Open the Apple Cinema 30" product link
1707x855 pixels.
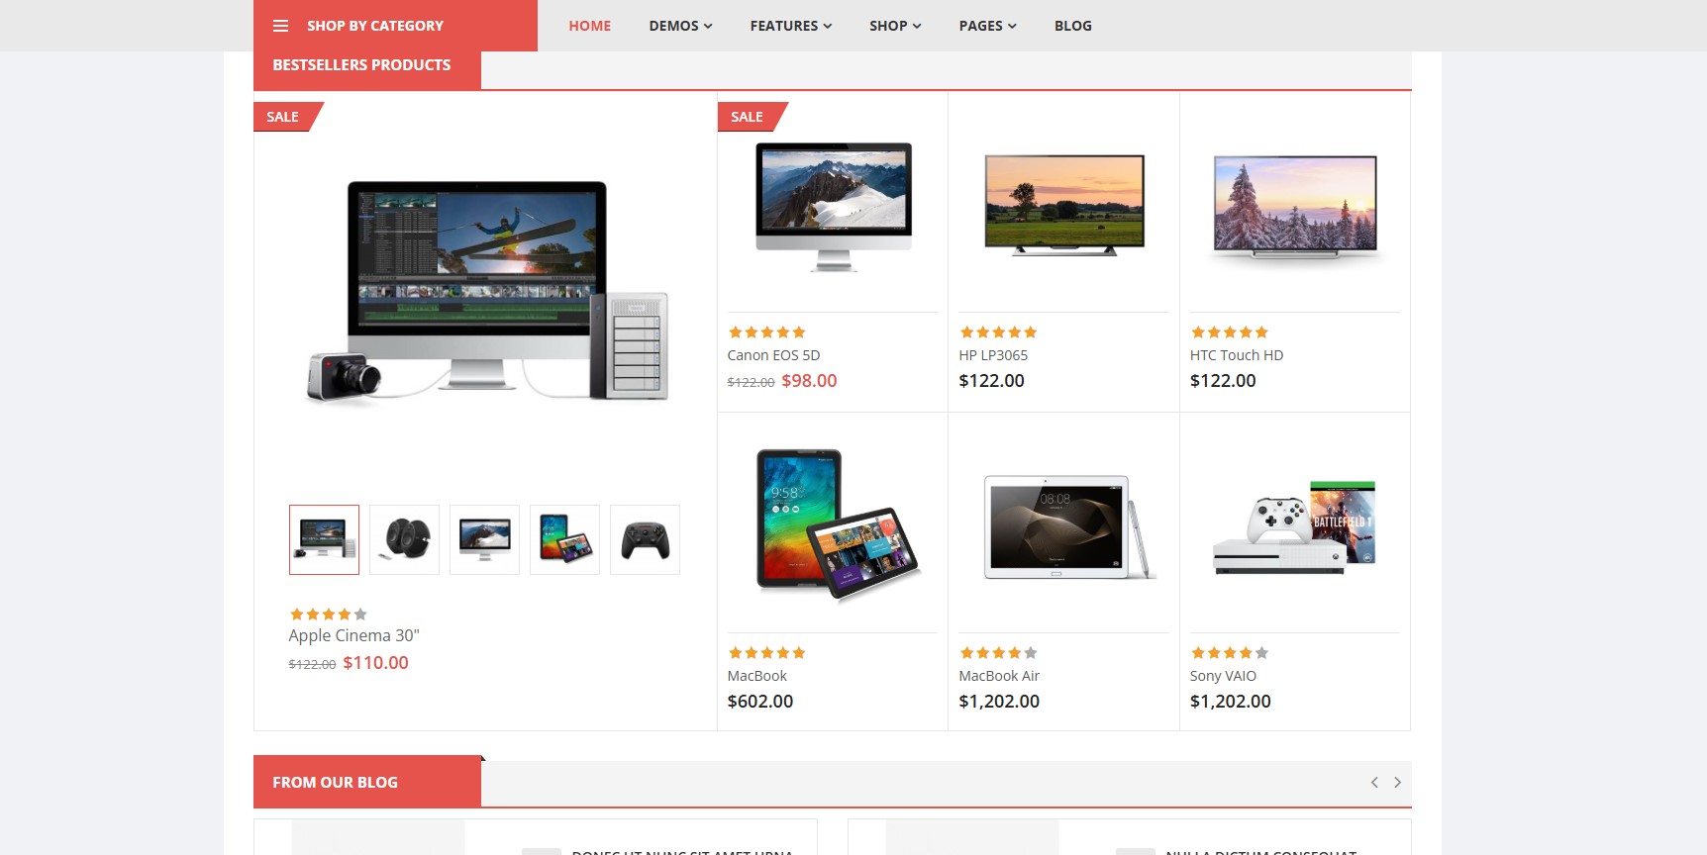(353, 635)
